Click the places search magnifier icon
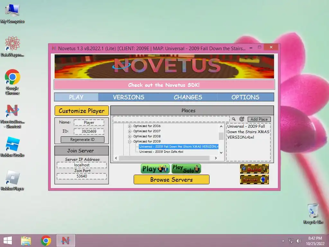Screen dimensions: 329x247 click(x=234, y=119)
